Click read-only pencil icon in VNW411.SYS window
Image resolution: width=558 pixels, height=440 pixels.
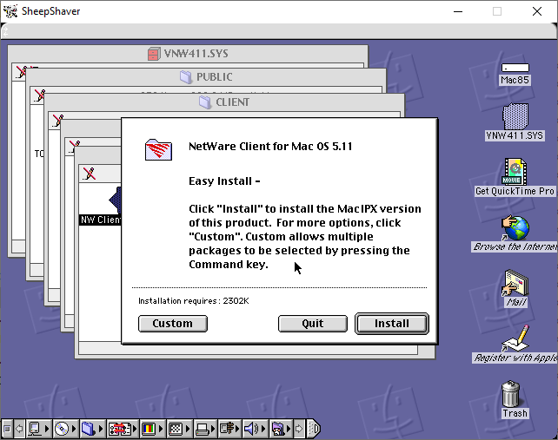click(x=21, y=72)
